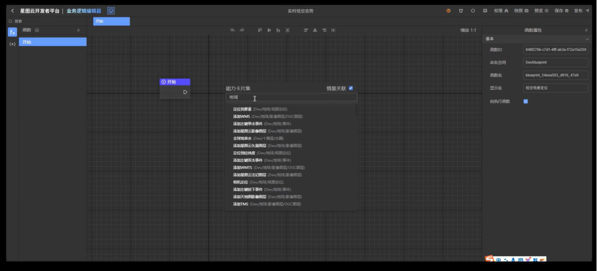Image resolution: width=597 pixels, height=271 pixels.
Task: Choose 添加左键单击事件 from the list
Action: (262, 123)
